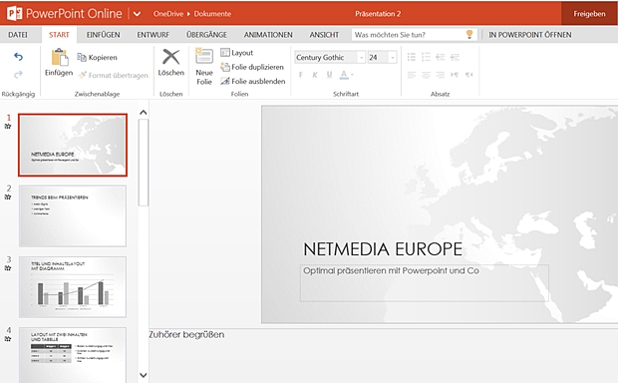618x383 pixels.
Task: Switch to the ENTWURF tab
Action: (x=153, y=35)
